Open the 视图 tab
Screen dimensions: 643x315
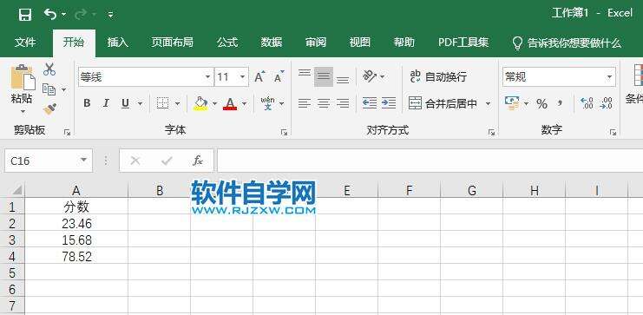[360, 43]
